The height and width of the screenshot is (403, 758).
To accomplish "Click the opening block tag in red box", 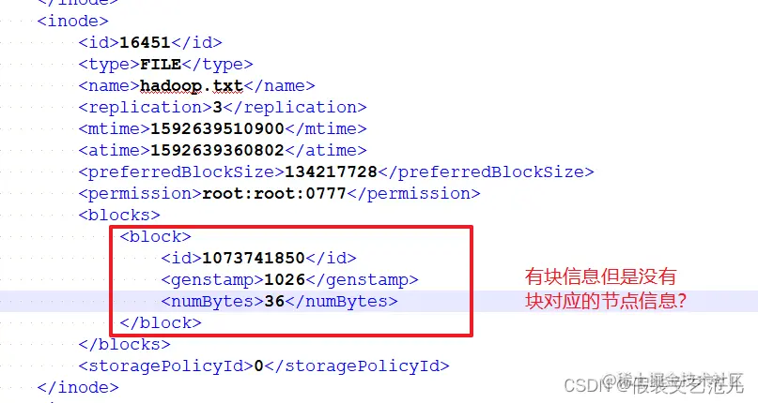I will point(155,236).
